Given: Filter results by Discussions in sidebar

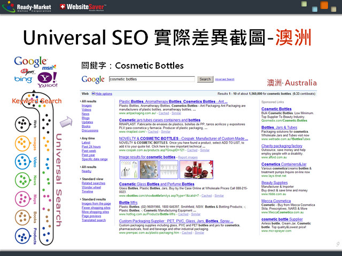Looking at the screenshot, I should click(90, 130).
